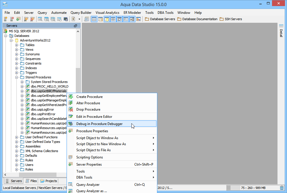Select the Synonyms folder icon
287x193 pixels.
pos(22,54)
